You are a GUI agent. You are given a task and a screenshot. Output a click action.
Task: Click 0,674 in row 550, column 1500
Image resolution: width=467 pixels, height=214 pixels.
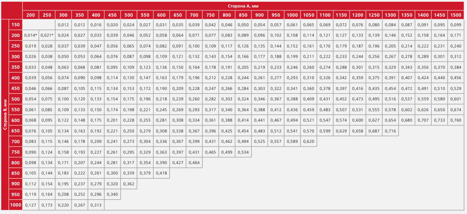pos(456,109)
